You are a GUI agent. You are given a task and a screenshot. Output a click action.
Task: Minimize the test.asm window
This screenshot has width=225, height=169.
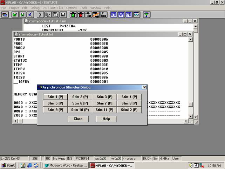click(185, 21)
